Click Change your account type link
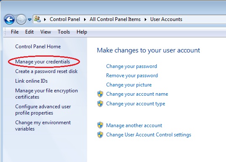Viewport: 226px width, 162px height. (136, 104)
